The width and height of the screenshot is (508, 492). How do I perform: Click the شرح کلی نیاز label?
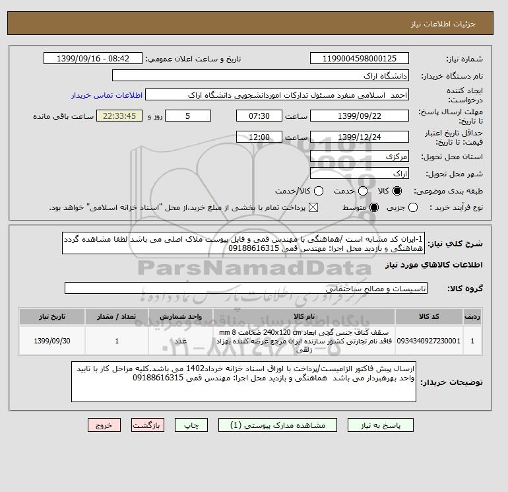coord(455,244)
